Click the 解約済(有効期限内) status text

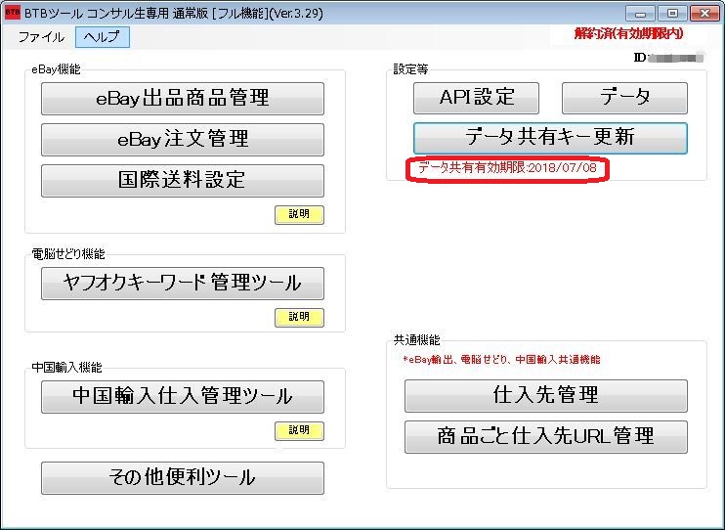(x=628, y=34)
